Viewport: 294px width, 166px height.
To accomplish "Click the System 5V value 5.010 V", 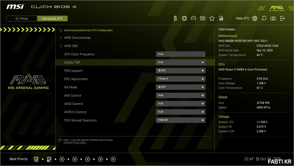I will 261,127.
